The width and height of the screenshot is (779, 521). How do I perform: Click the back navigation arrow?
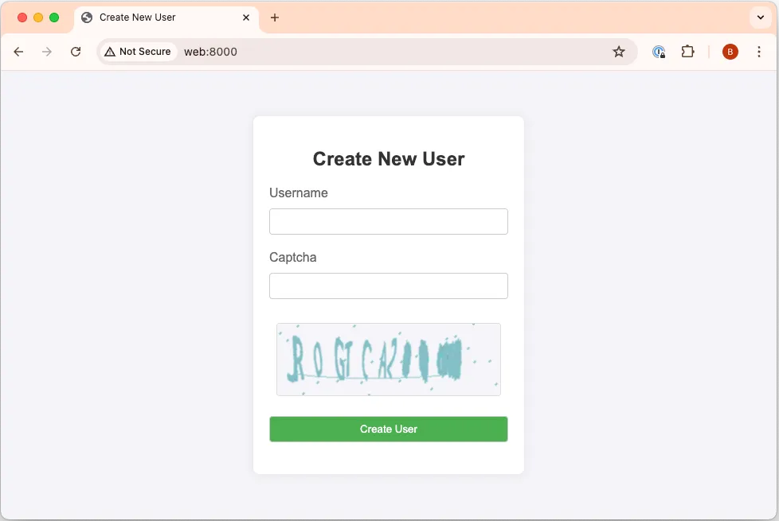18,51
